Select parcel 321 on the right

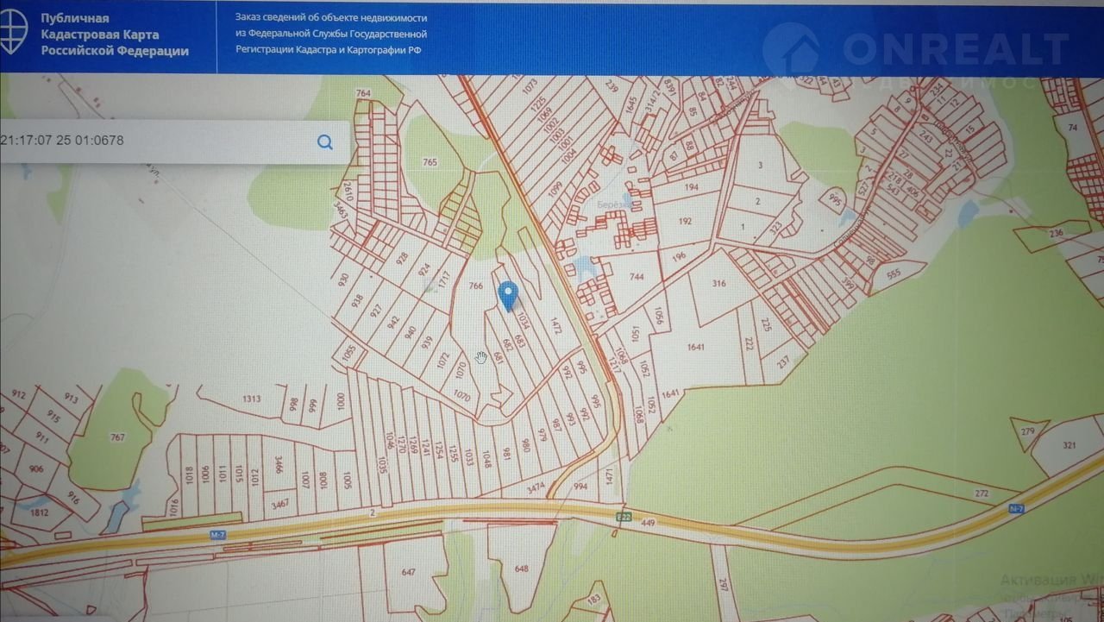1069,445
